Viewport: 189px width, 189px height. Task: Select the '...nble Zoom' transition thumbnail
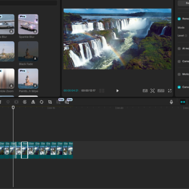(7, 79)
